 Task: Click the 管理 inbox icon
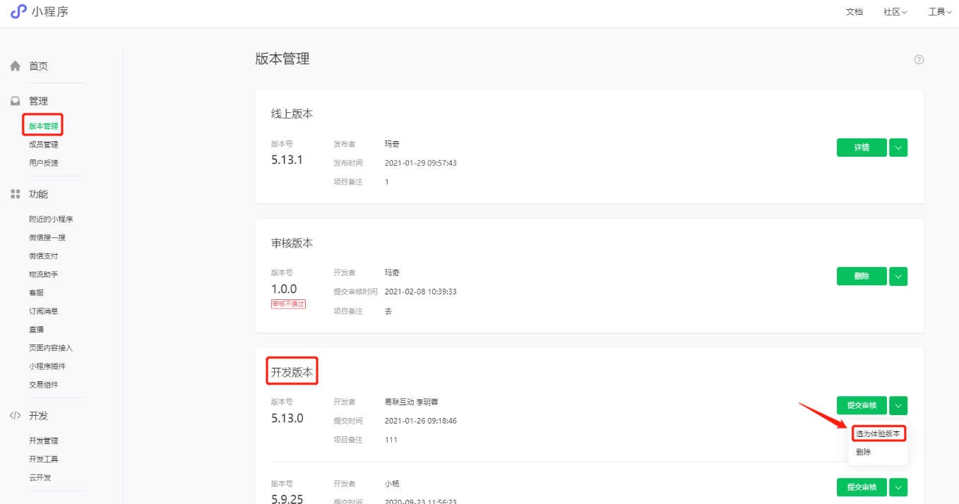[x=15, y=101]
